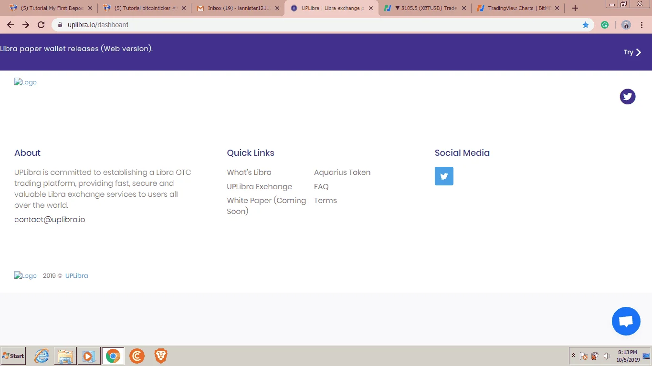Click the Libra paper wallet releases banner text
This screenshot has height=366, width=652.
pyautogui.click(x=76, y=49)
